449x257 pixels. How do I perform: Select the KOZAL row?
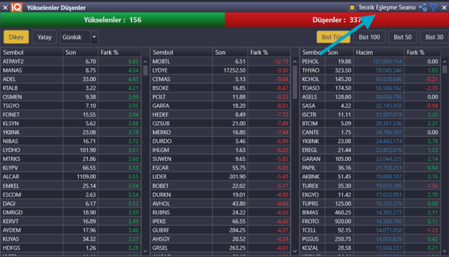370,248
